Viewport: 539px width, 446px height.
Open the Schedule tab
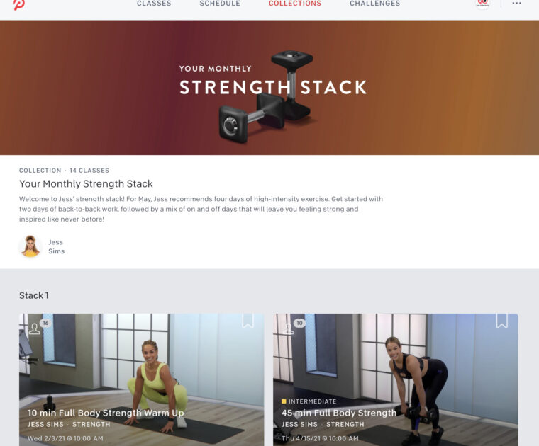tap(220, 4)
